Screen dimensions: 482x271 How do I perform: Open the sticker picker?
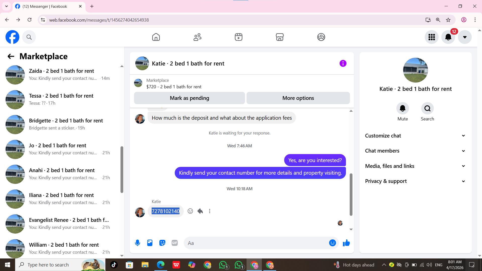coord(162,243)
